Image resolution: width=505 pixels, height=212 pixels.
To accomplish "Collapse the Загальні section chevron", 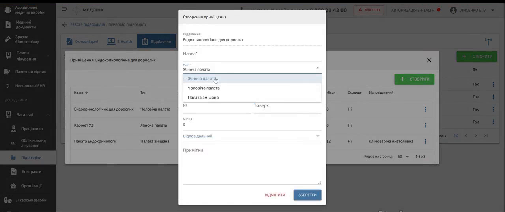I will pos(48,114).
